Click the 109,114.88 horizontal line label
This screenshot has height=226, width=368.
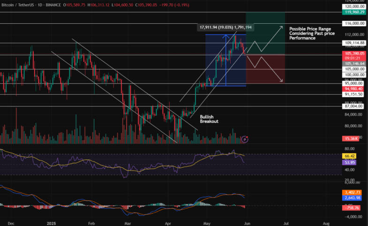[x=354, y=43]
